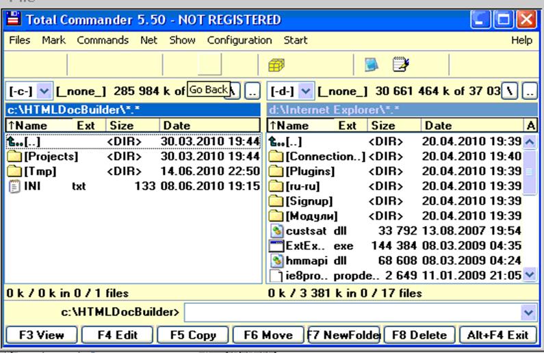Click the ExtEx exe file icon
This screenshot has width=544, height=353.
coord(276,246)
